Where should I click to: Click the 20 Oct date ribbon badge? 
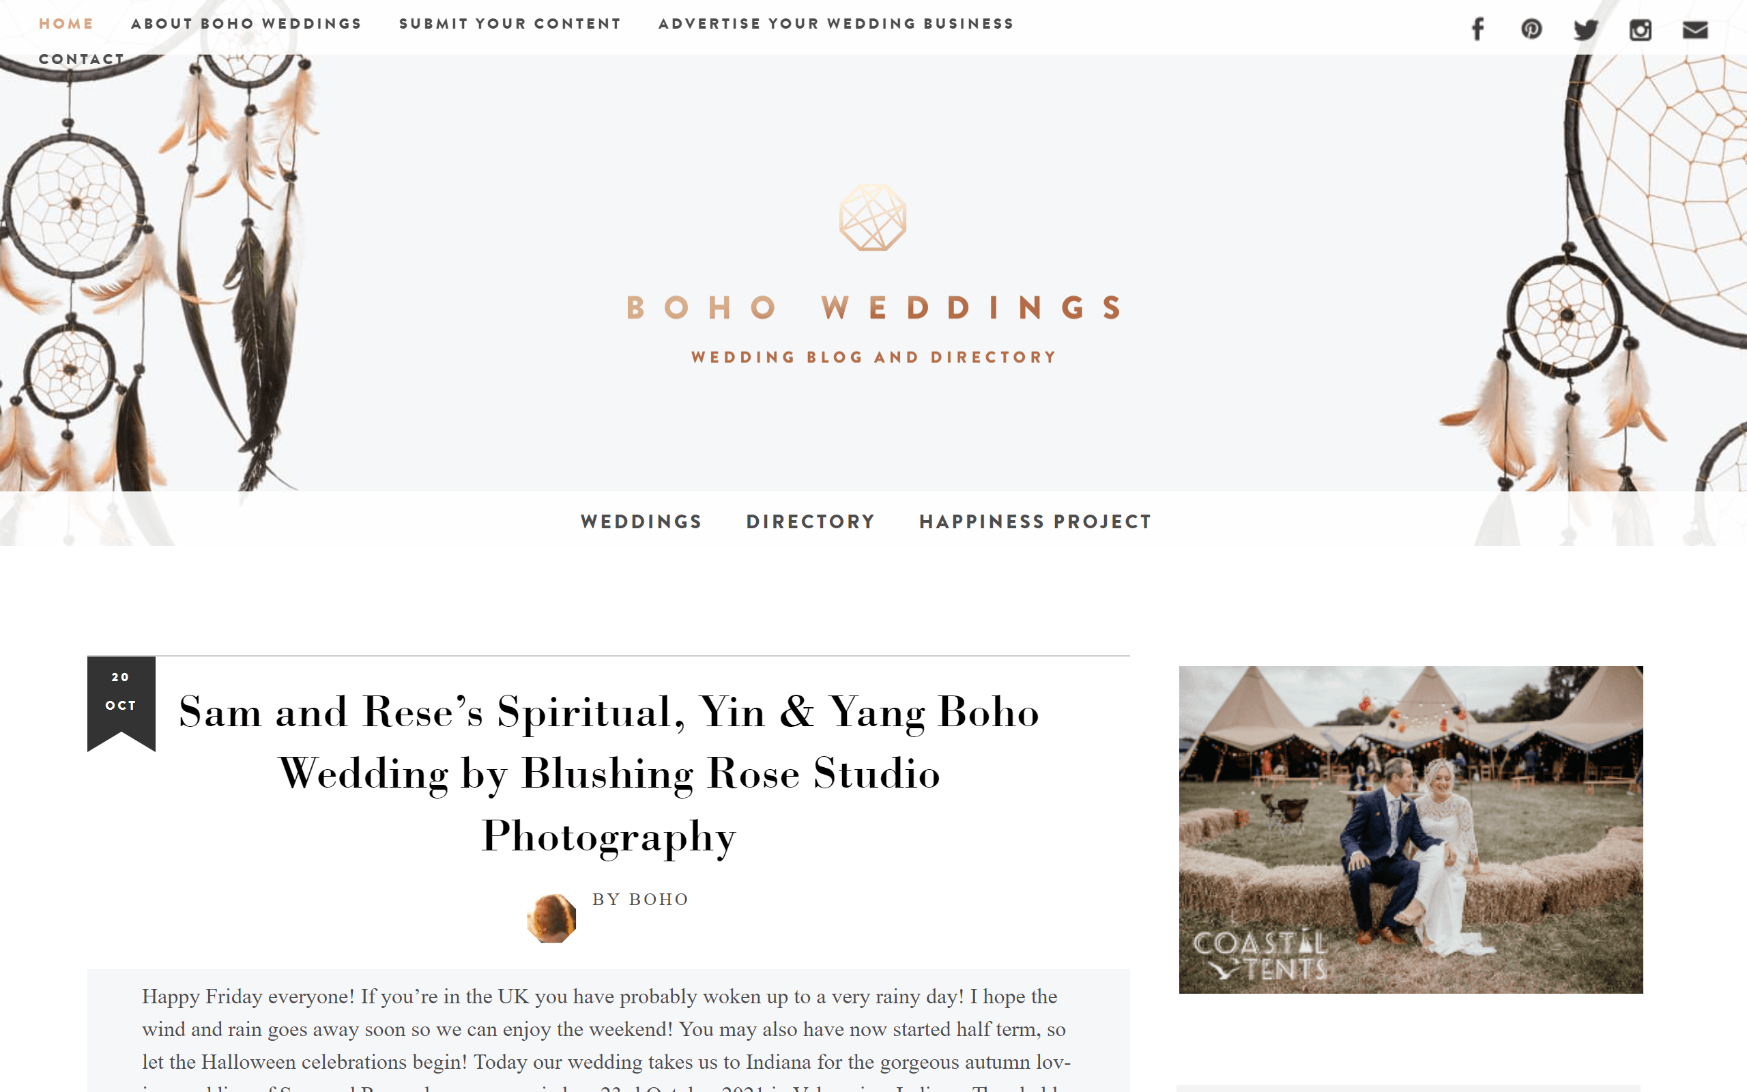(x=121, y=704)
